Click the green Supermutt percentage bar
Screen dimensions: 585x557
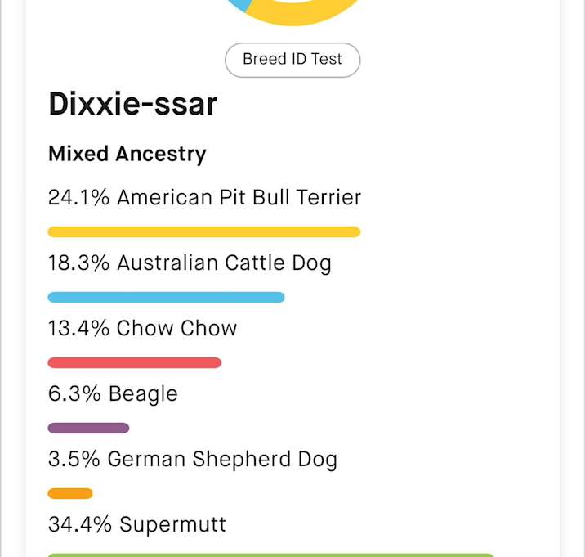(271, 555)
